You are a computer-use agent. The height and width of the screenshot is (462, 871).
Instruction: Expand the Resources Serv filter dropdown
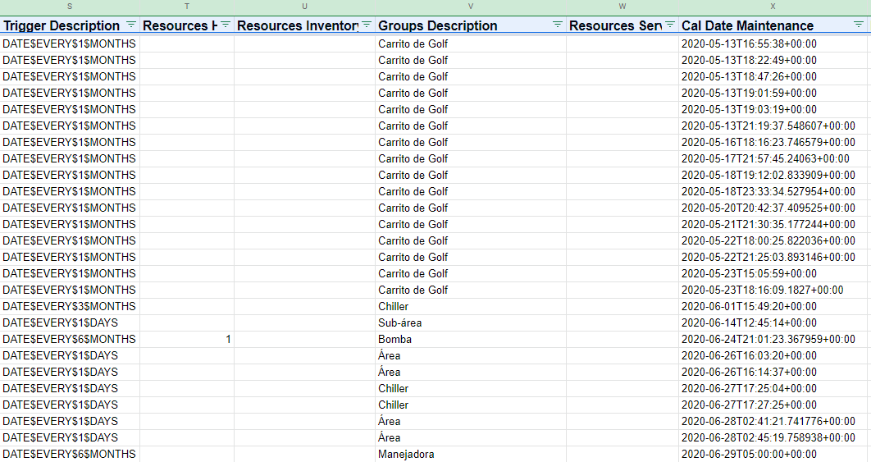coord(670,25)
